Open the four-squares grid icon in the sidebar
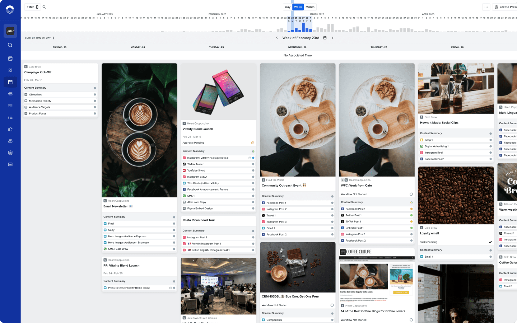Screen dimensions: 517x323 pyautogui.click(x=10, y=70)
